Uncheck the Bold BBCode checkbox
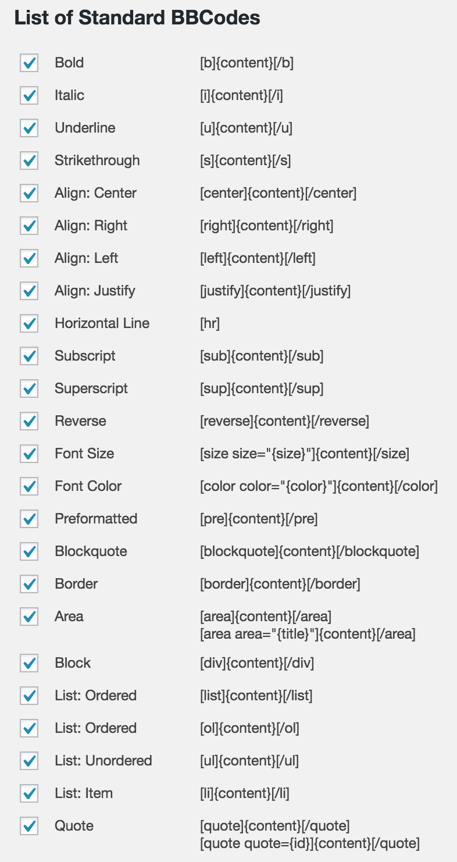 [29, 63]
